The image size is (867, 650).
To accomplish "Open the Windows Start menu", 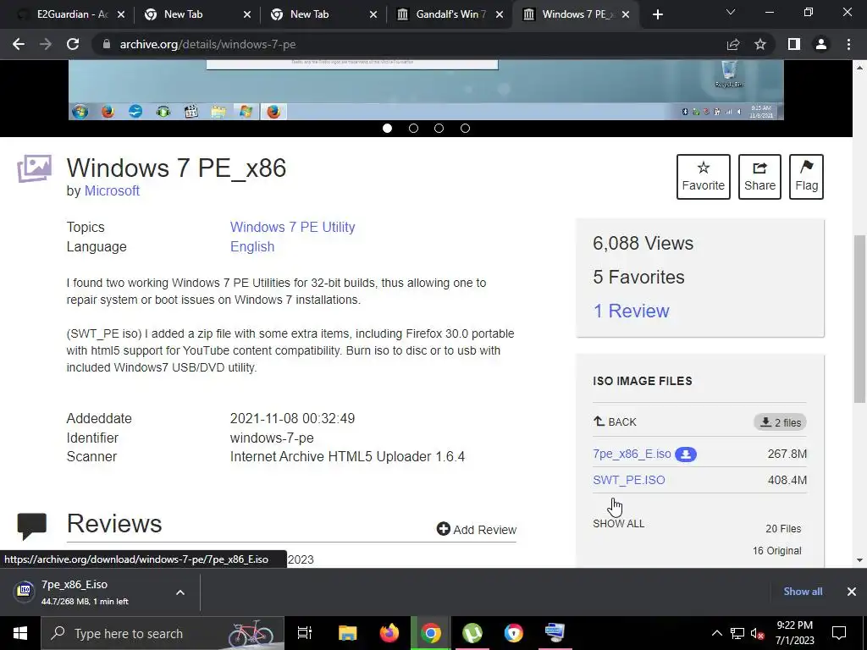I will pyautogui.click(x=20, y=633).
